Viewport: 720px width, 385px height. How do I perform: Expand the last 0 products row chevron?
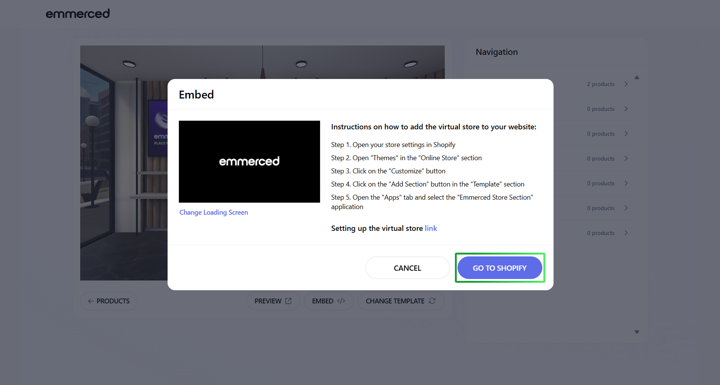626,233
